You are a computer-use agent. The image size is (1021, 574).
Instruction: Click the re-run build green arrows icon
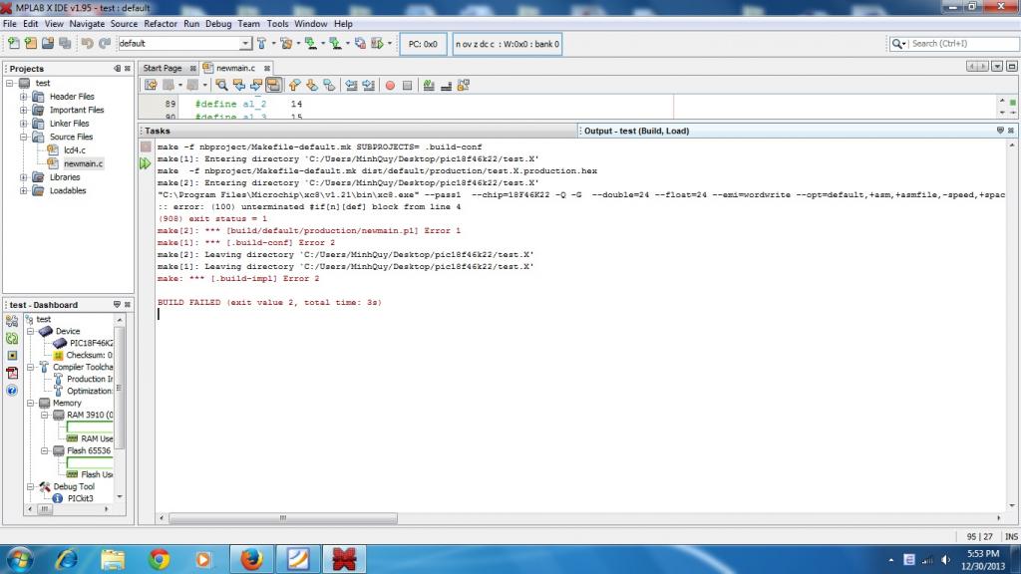[146, 163]
